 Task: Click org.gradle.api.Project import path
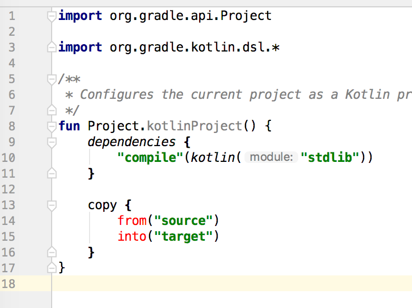click(x=191, y=16)
